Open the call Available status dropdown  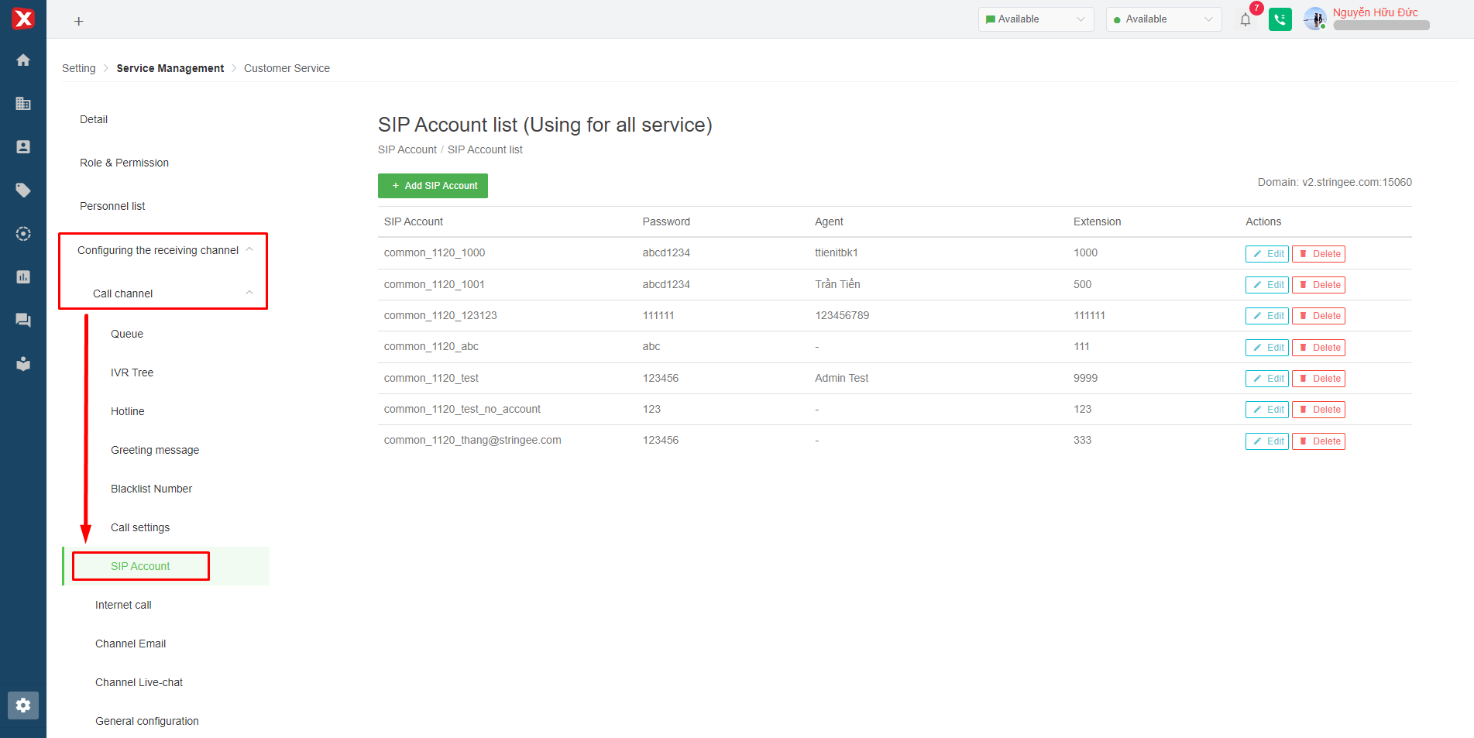pyautogui.click(x=1163, y=19)
